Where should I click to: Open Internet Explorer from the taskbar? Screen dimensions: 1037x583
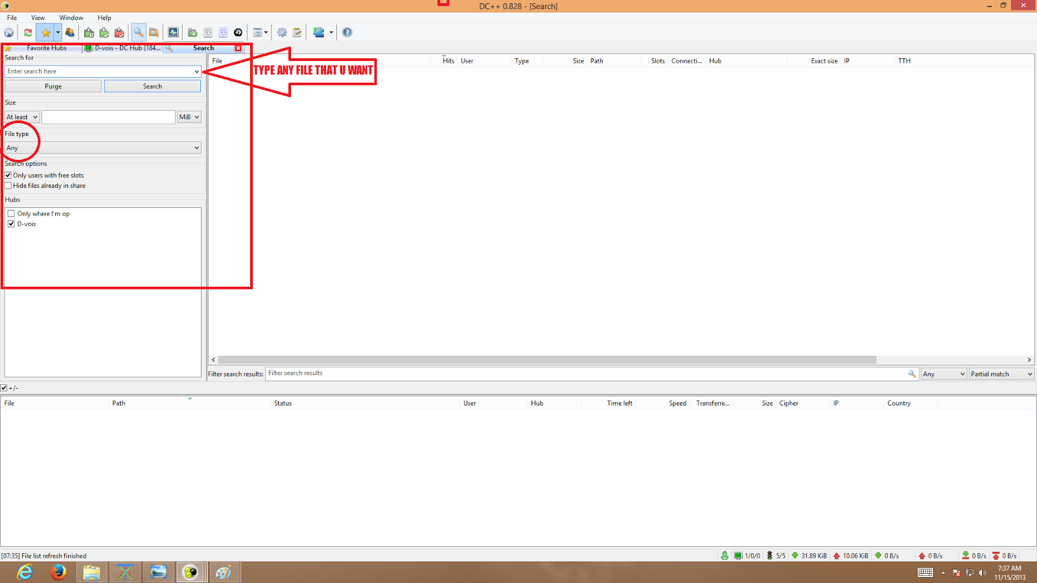coord(25,572)
